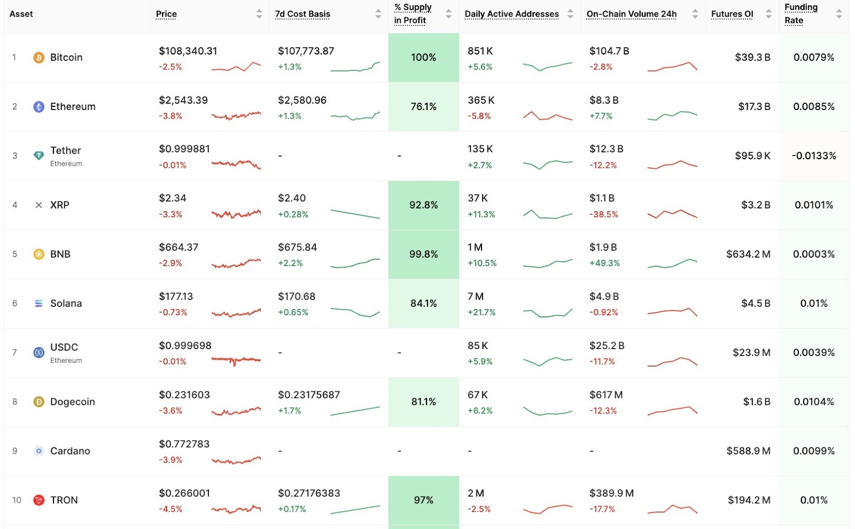The height and width of the screenshot is (529, 855).
Task: Click the BNB coin icon
Action: (x=38, y=254)
